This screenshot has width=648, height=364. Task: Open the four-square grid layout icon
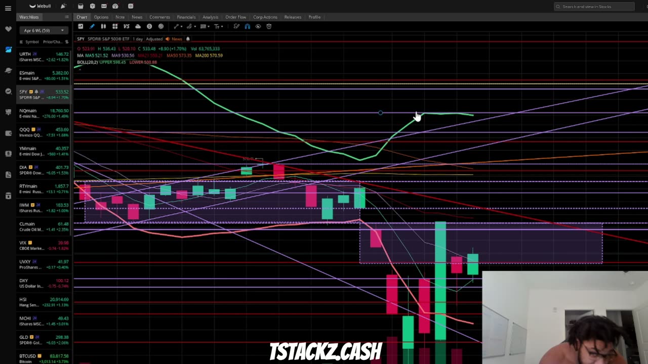(x=115, y=26)
